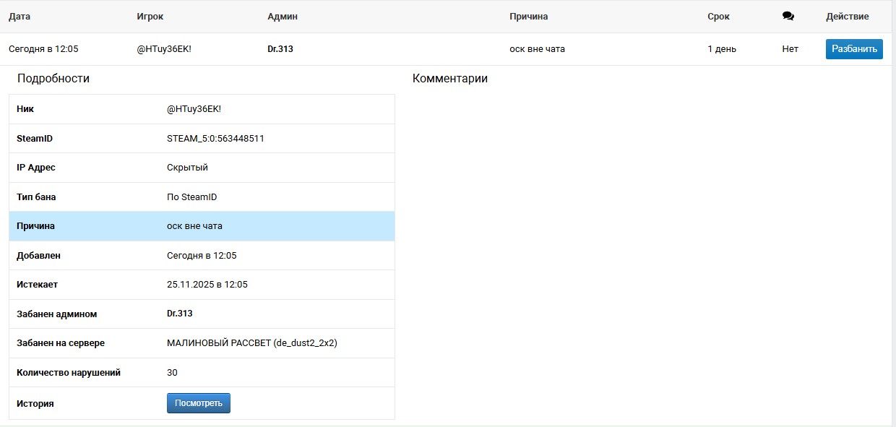Click the expiry date 25.11.2025 в 12:05
The width and height of the screenshot is (896, 427).
click(x=207, y=285)
